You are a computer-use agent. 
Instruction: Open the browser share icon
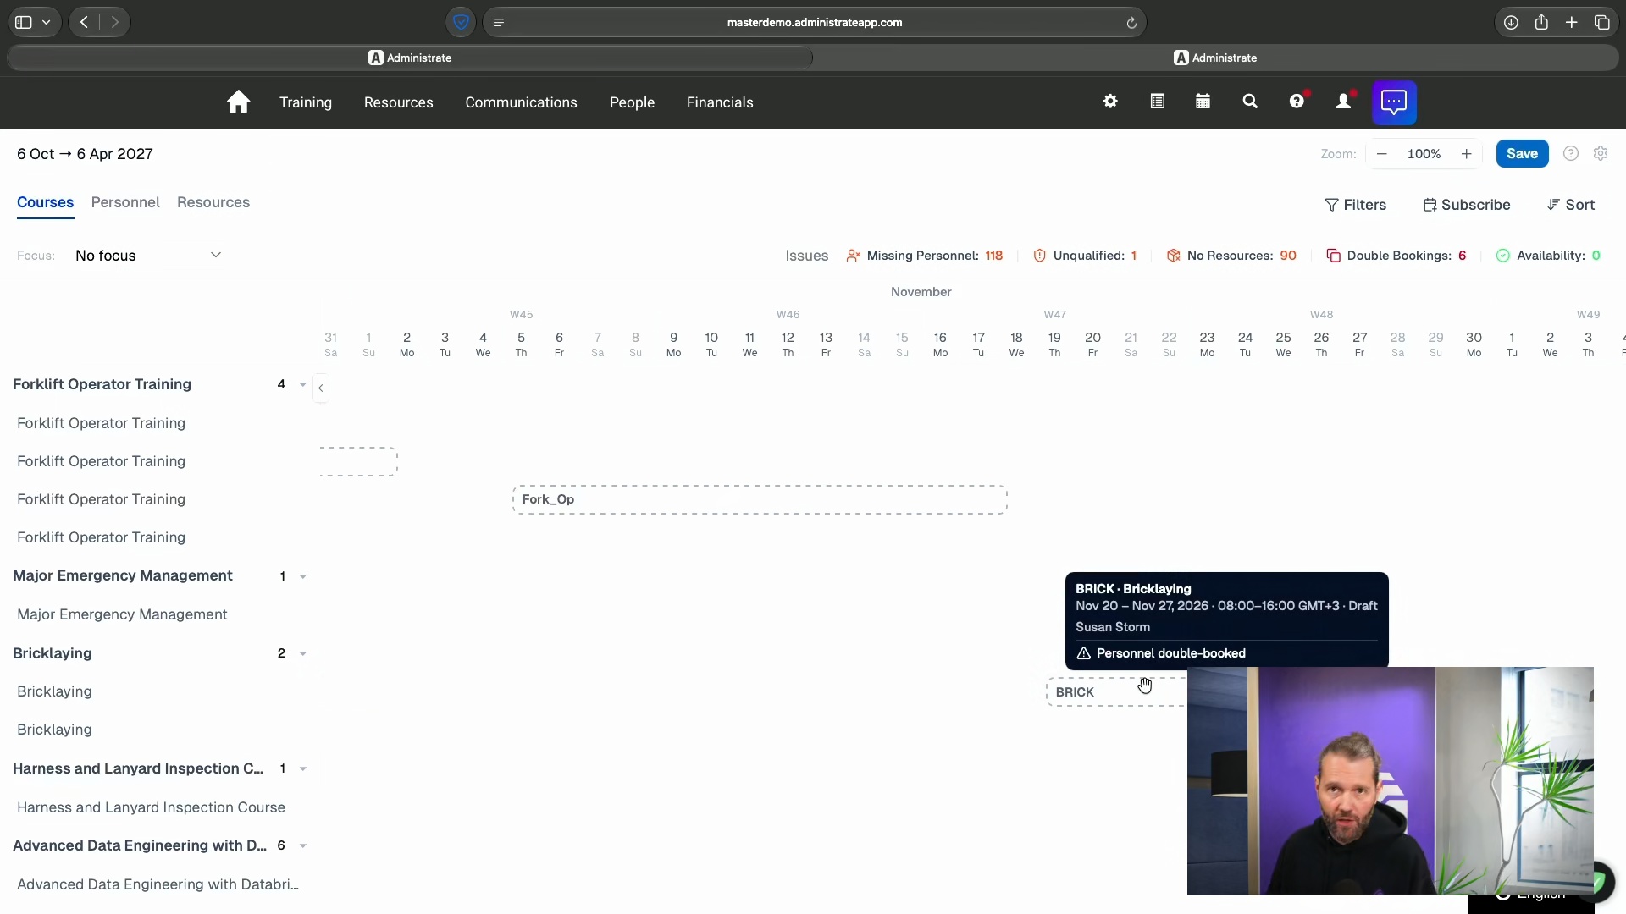point(1541,23)
